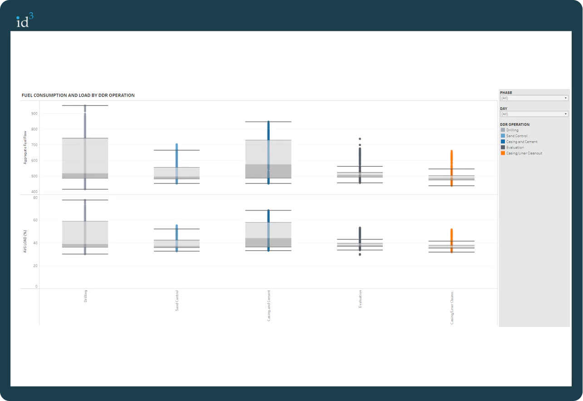Select Evaluation box in Aggregate Fuel Flow chart
The width and height of the screenshot is (583, 401).
pyautogui.click(x=360, y=175)
